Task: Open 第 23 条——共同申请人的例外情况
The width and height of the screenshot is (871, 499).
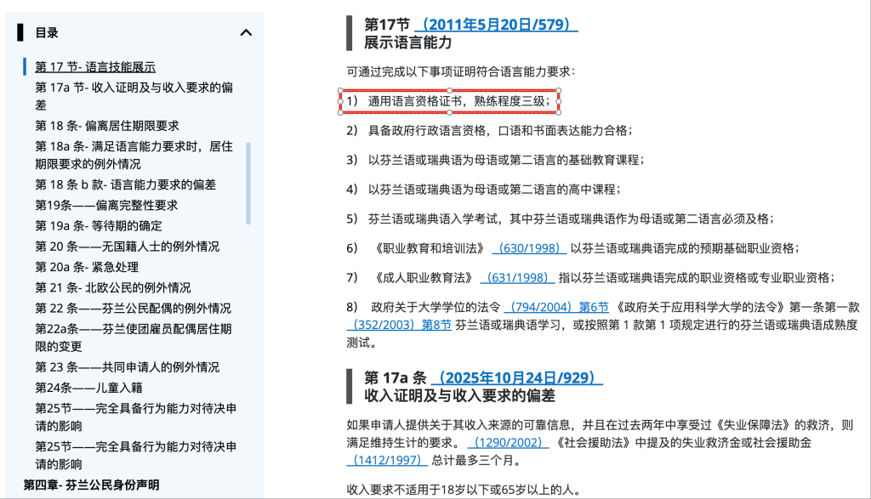Action: (127, 367)
